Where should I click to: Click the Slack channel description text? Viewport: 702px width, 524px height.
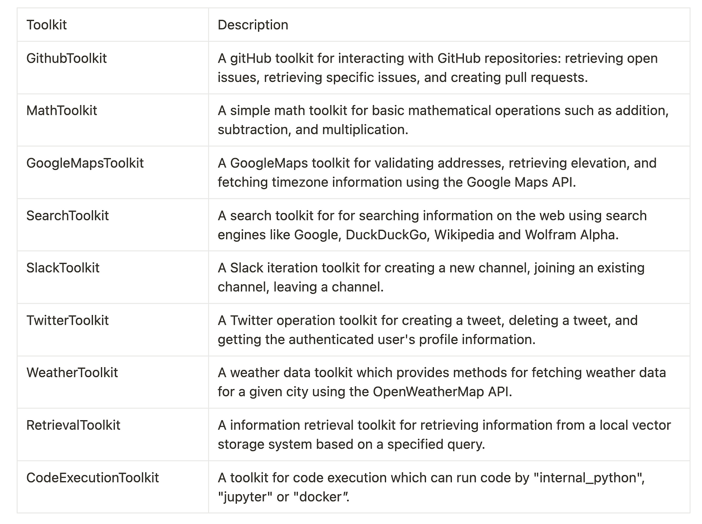coord(431,277)
